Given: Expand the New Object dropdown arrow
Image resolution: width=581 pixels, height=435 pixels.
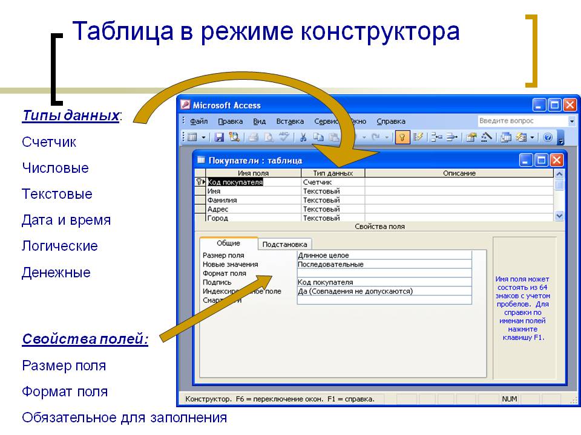Looking at the screenshot, I should coord(532,137).
